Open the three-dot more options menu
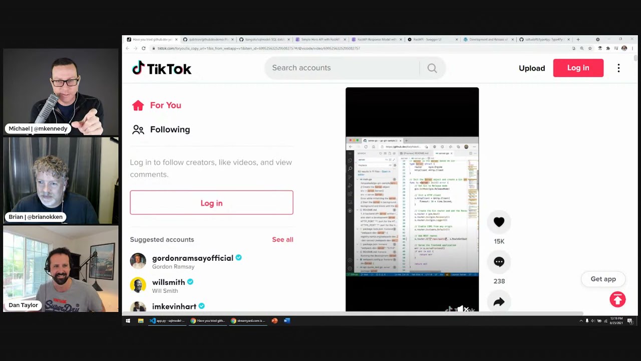This screenshot has height=361, width=641. point(618,68)
